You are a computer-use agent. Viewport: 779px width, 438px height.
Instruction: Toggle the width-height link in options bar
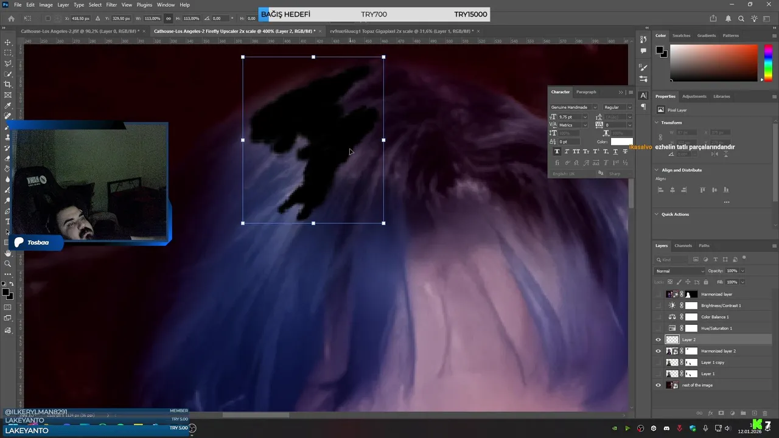pyautogui.click(x=169, y=18)
